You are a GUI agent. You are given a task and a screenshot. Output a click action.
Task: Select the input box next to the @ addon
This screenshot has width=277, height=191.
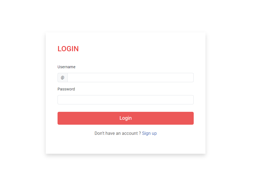coord(130,78)
